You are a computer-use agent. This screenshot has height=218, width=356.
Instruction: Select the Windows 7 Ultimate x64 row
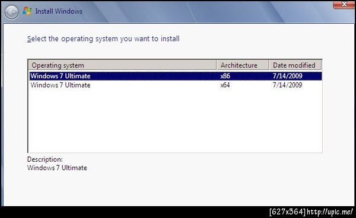coord(175,85)
